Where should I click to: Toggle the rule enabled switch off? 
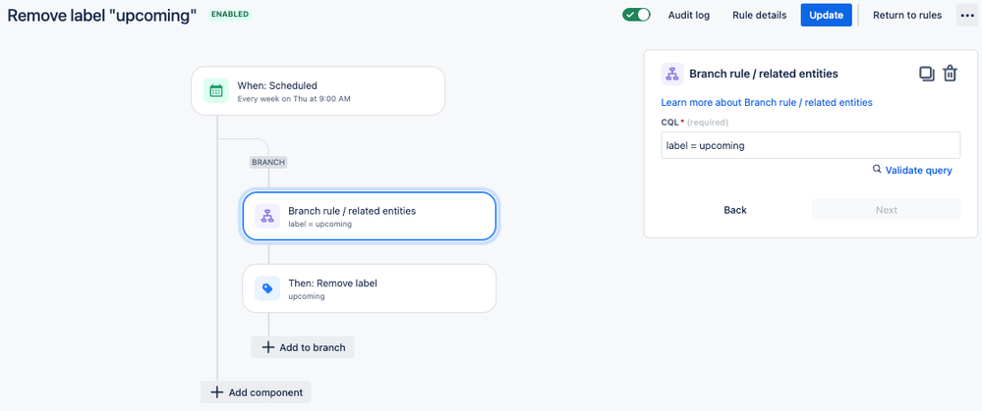coord(636,15)
